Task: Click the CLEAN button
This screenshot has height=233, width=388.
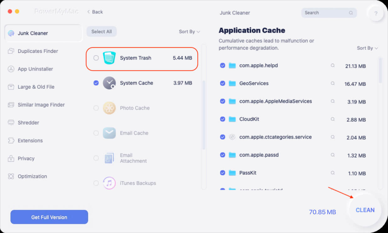Action: point(365,210)
